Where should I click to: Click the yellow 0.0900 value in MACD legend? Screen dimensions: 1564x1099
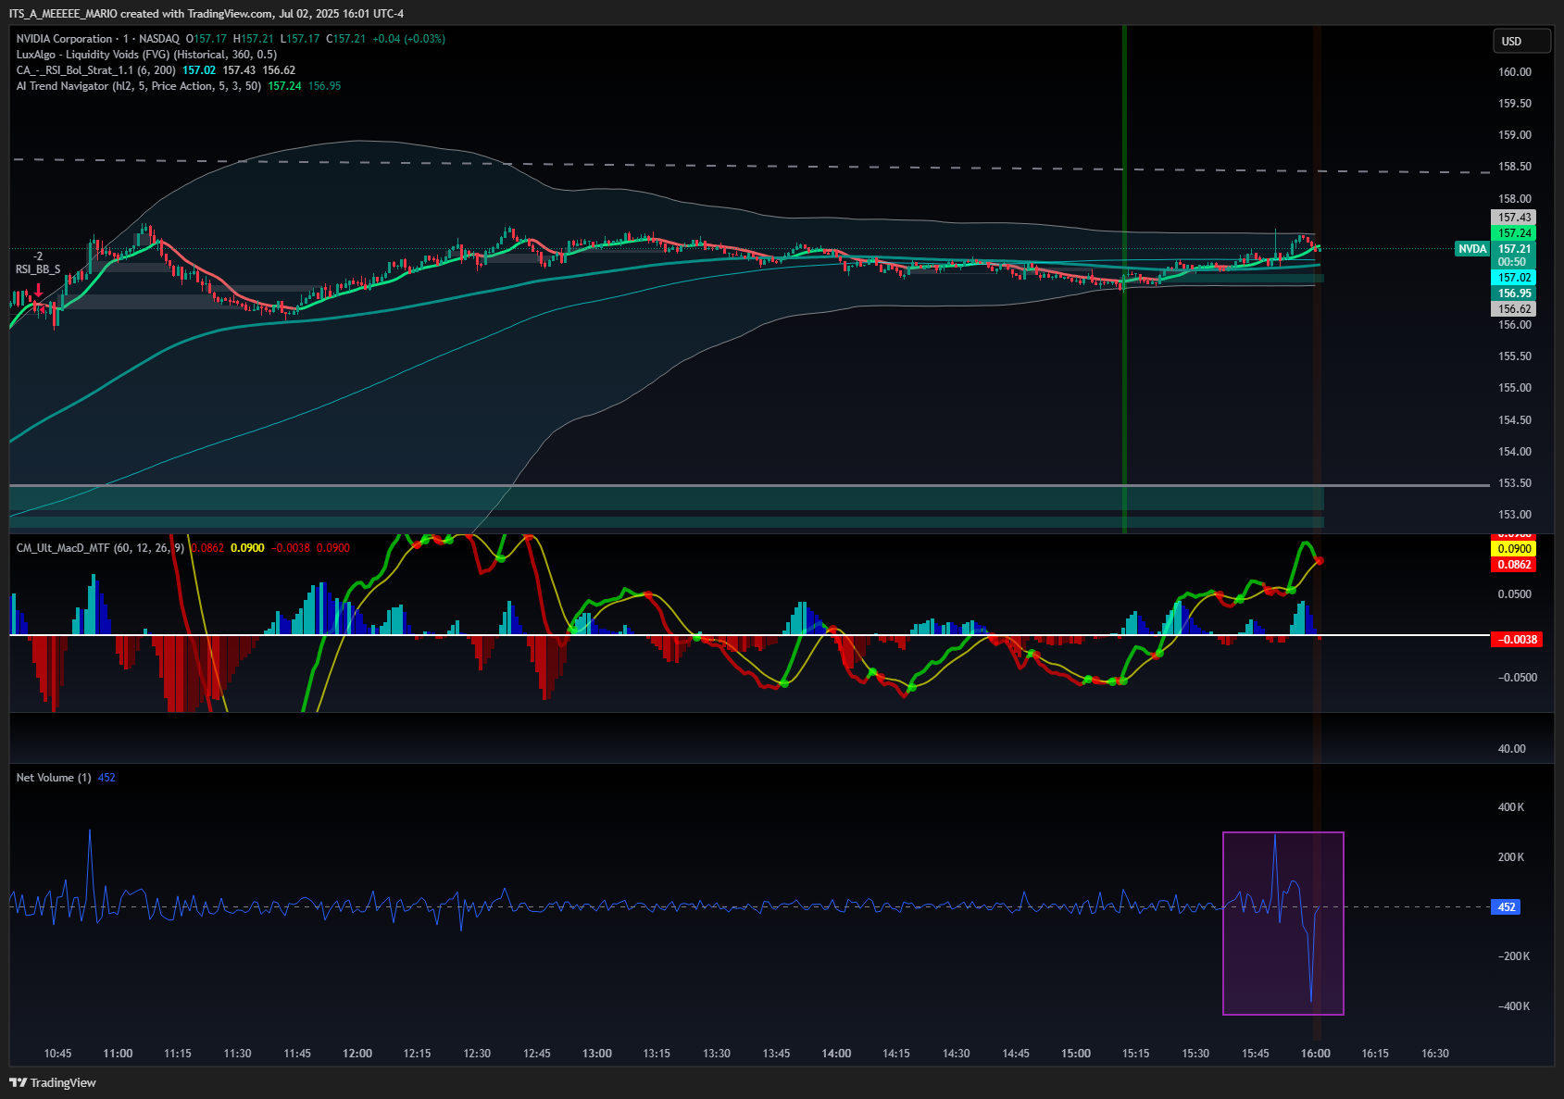click(x=247, y=548)
